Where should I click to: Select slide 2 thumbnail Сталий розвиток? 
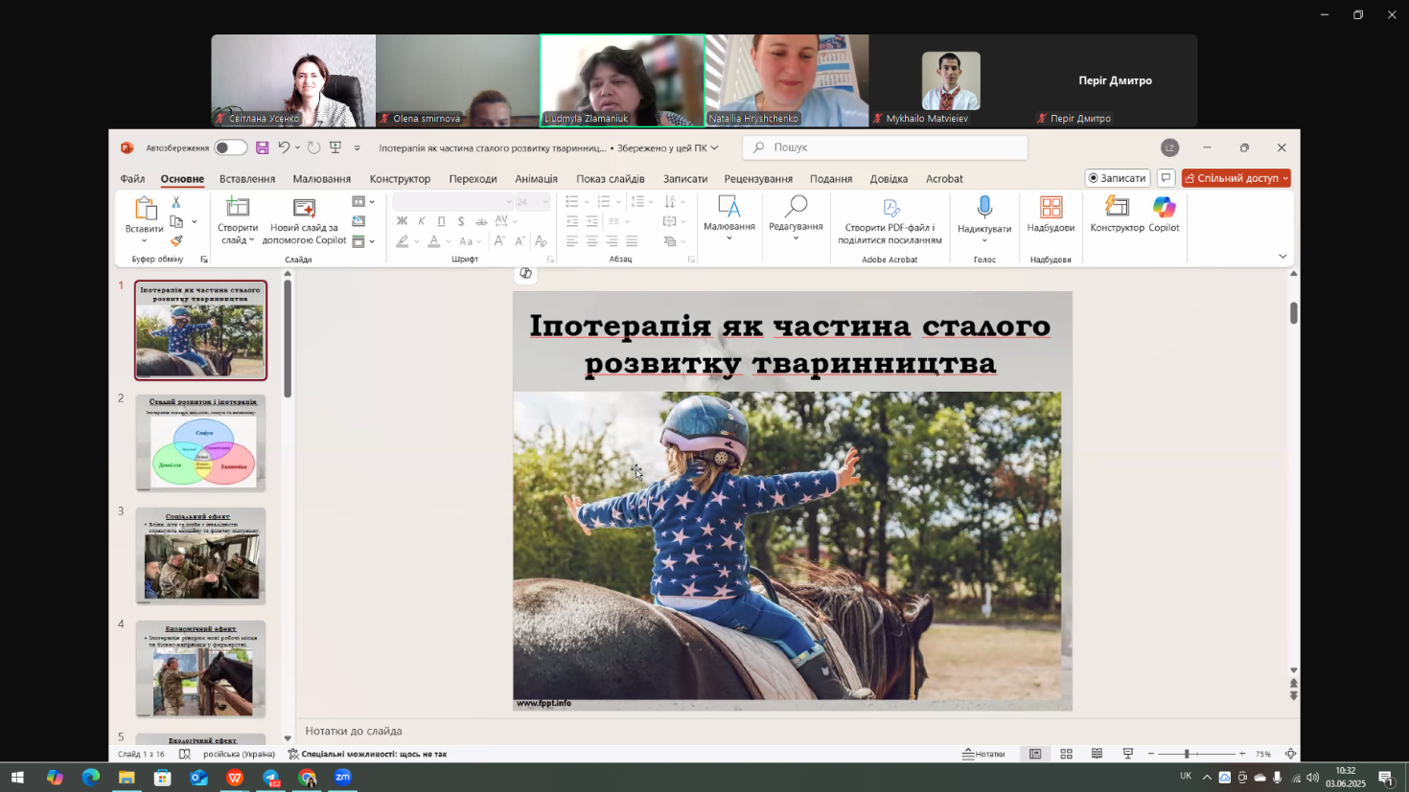pos(200,442)
